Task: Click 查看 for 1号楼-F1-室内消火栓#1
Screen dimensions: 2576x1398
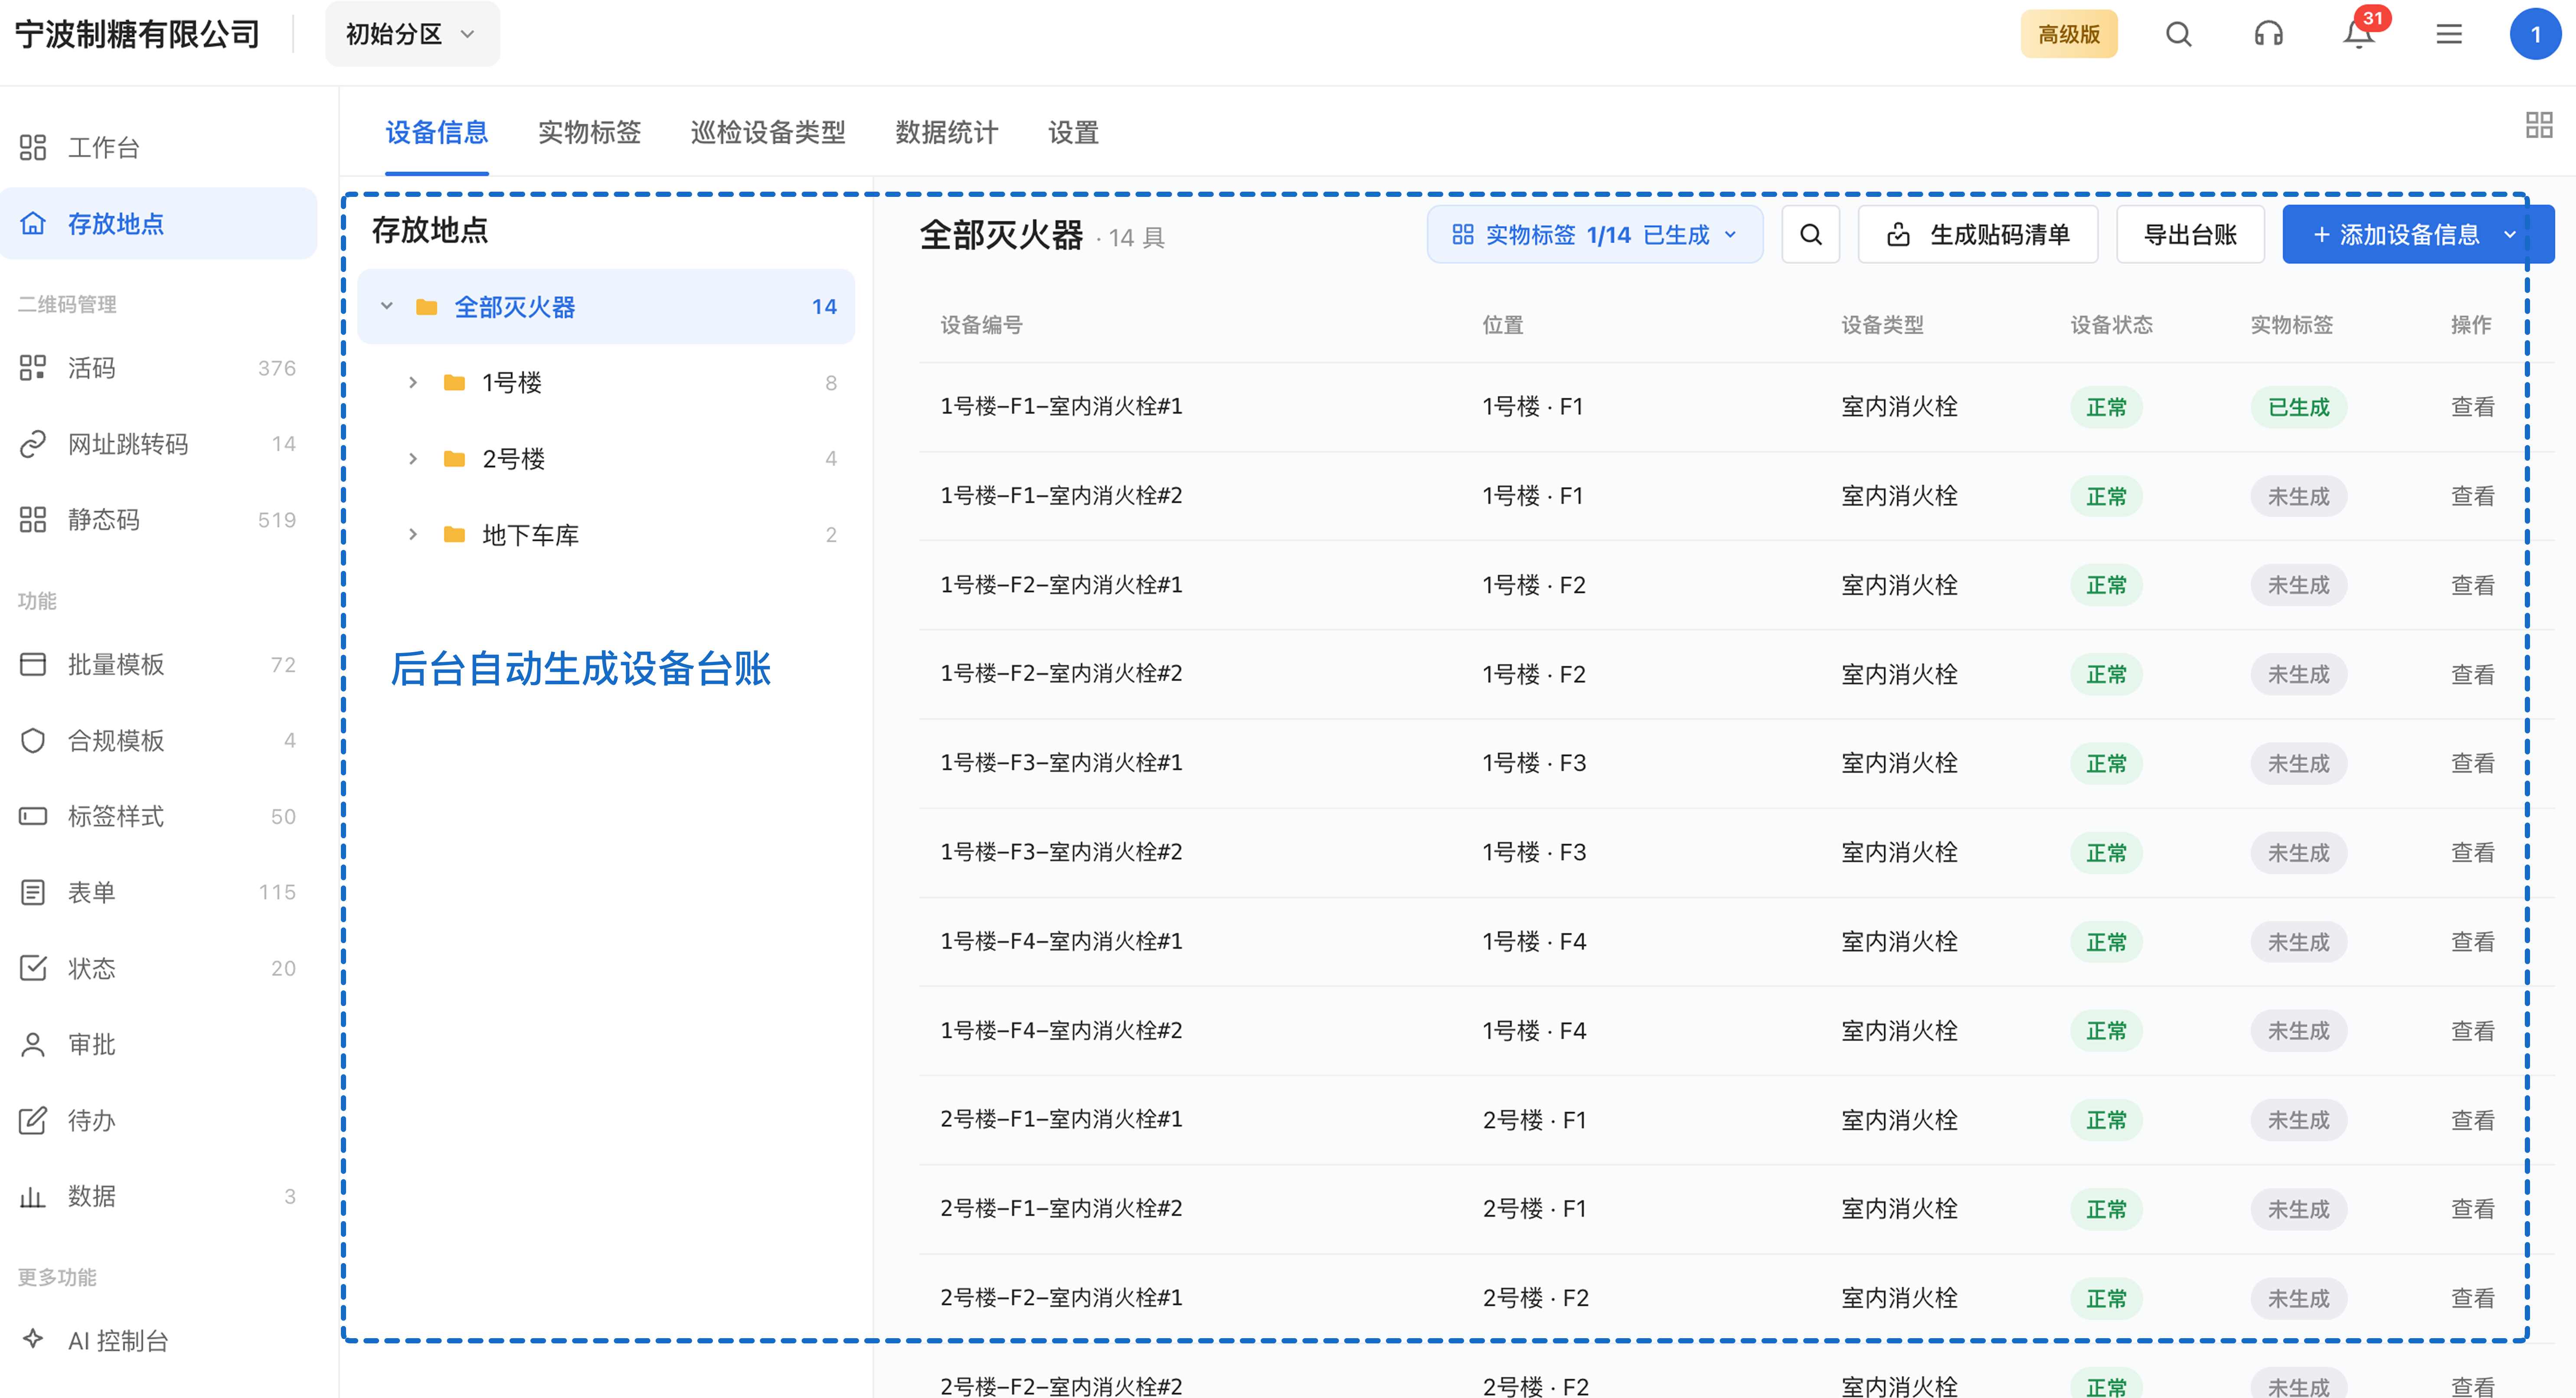Action: (x=2473, y=407)
